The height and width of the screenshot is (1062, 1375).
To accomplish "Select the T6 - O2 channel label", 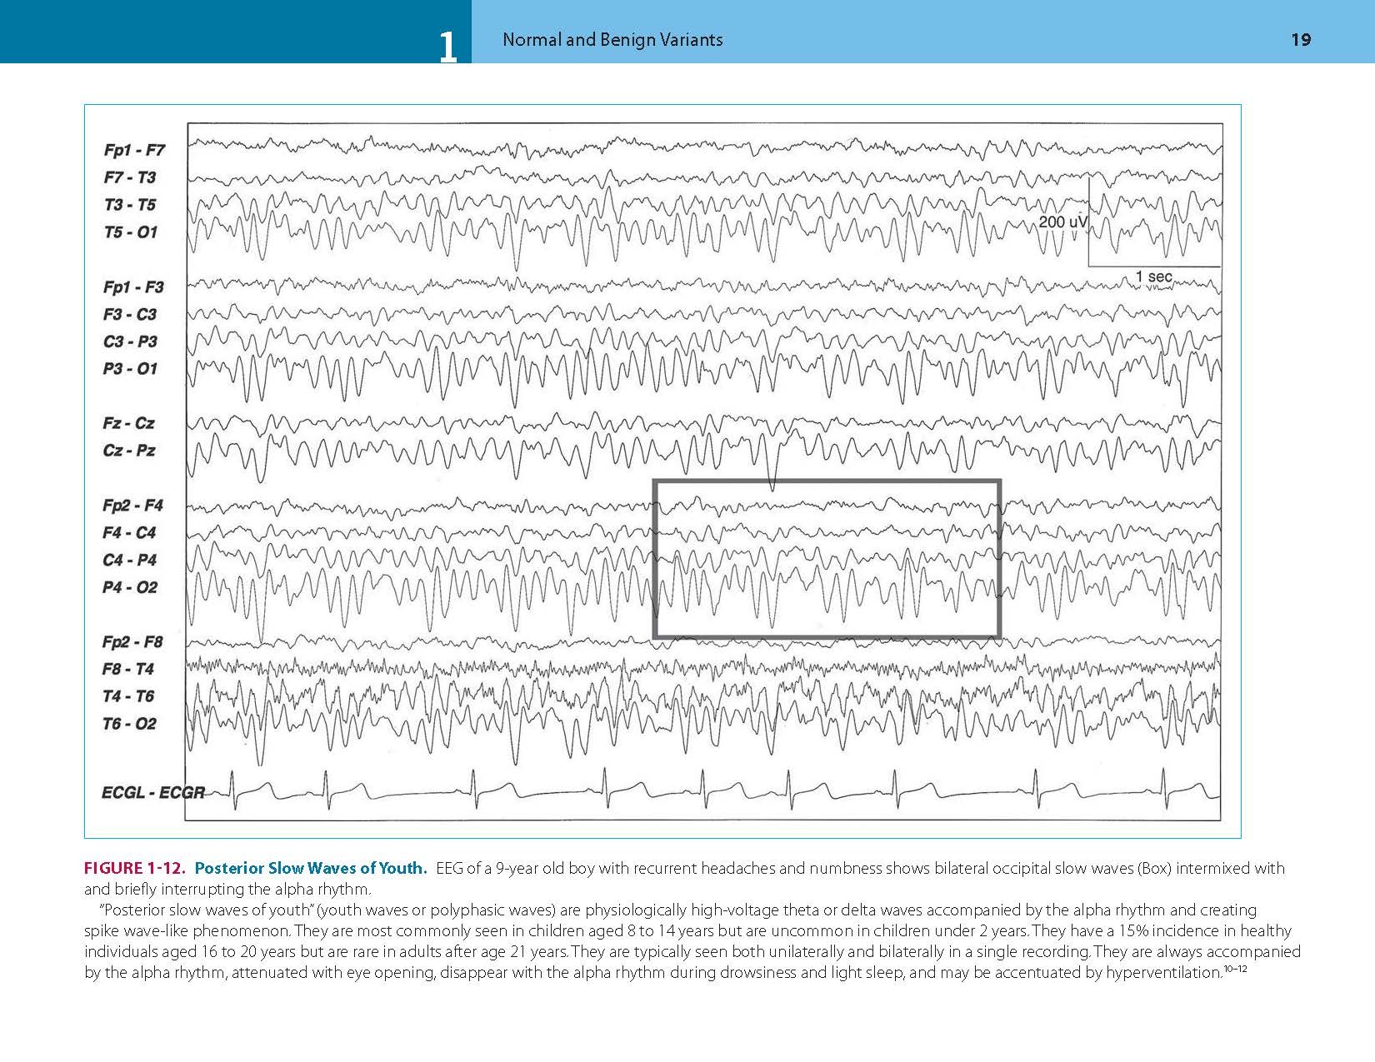I will (128, 724).
